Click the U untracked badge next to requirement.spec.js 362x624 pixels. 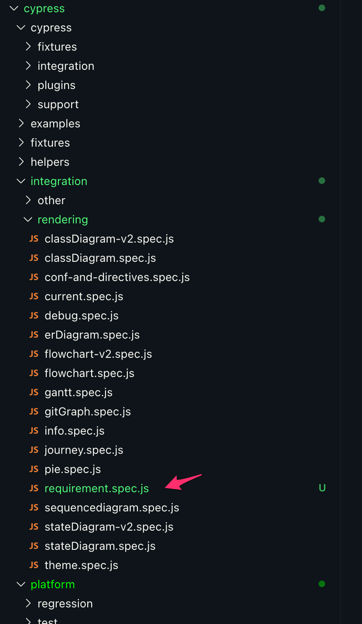pyautogui.click(x=322, y=488)
